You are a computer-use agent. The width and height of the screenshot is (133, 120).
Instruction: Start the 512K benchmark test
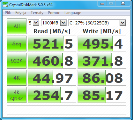(17, 61)
